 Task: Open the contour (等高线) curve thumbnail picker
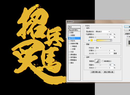coord(97,61)
